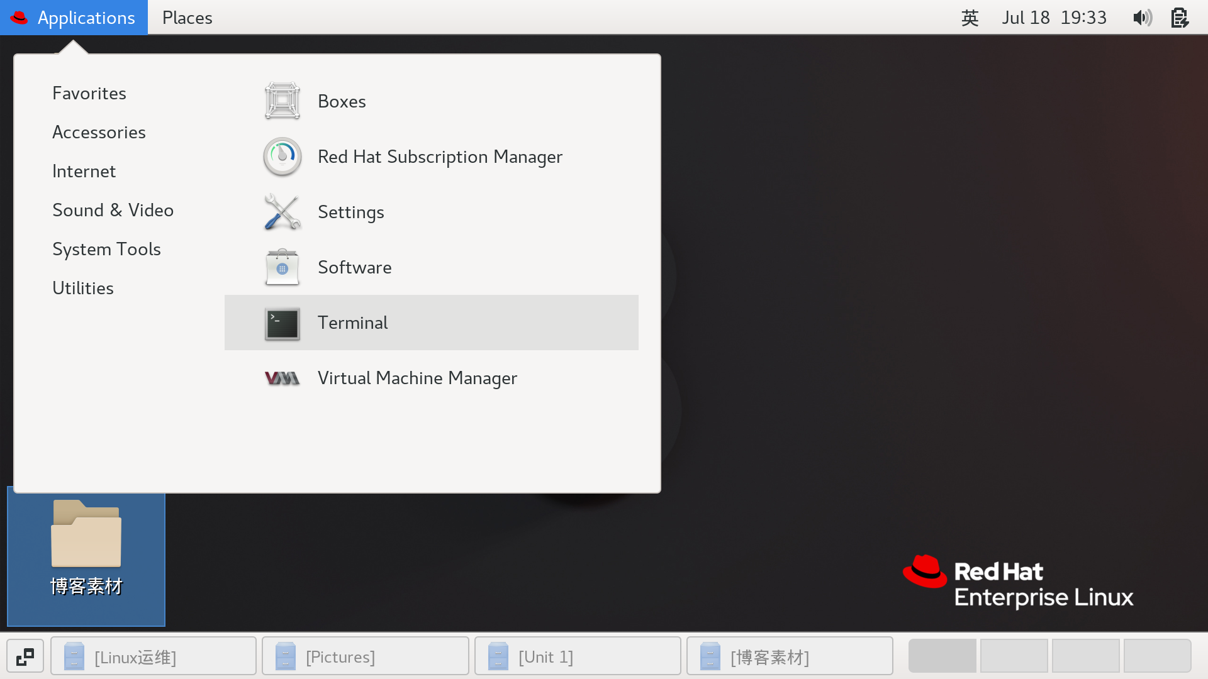The height and width of the screenshot is (679, 1208).
Task: Open the Places menu
Action: tap(187, 18)
